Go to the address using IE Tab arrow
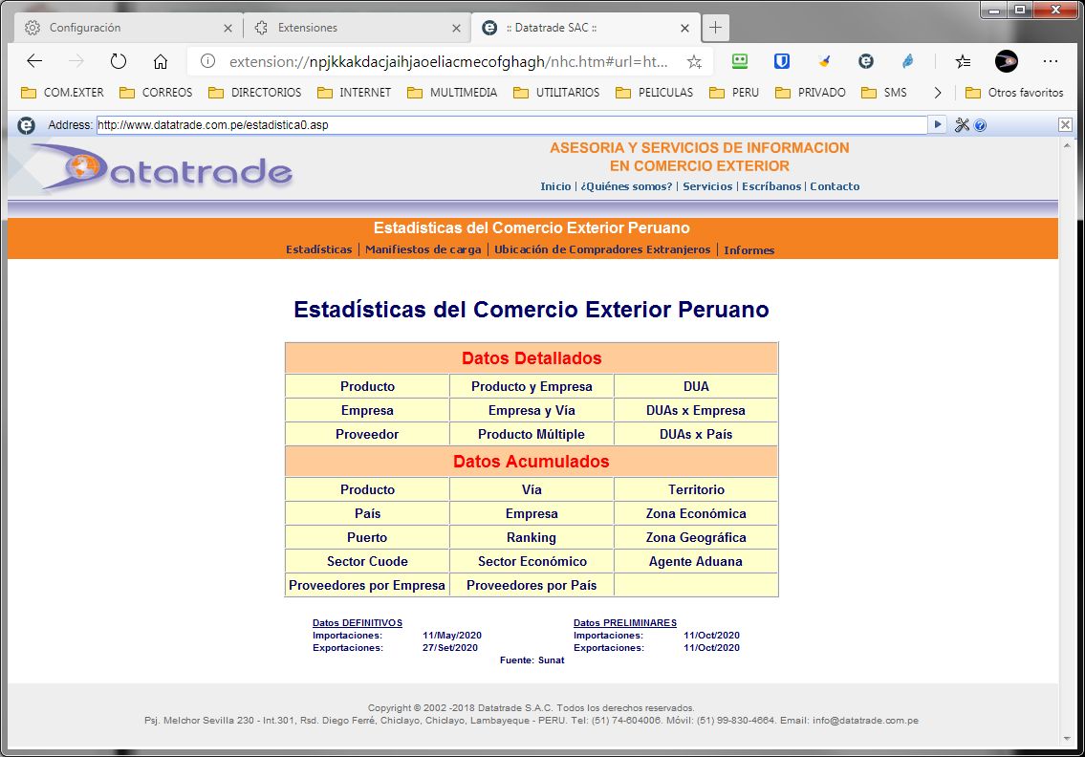Screen dimensions: 1085x757 click(937, 124)
